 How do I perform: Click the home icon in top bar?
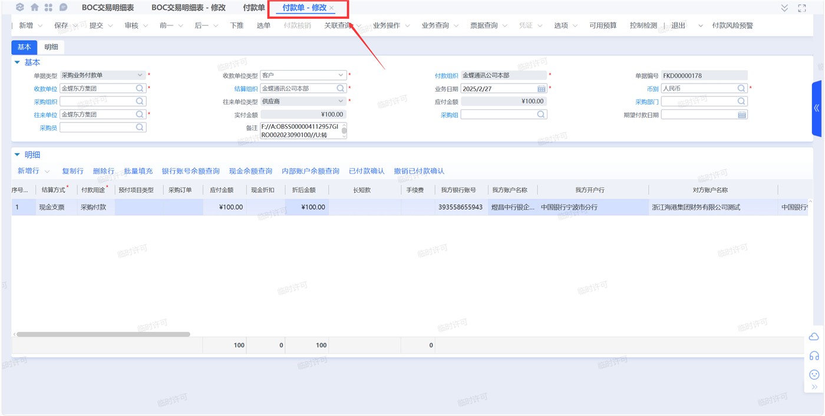coord(35,8)
